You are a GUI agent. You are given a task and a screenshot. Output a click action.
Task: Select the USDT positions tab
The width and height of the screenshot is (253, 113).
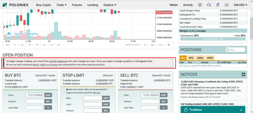[x=210, y=58]
